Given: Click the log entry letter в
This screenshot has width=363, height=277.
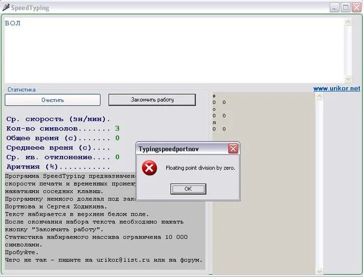Looking at the screenshot, I should coord(214,96).
